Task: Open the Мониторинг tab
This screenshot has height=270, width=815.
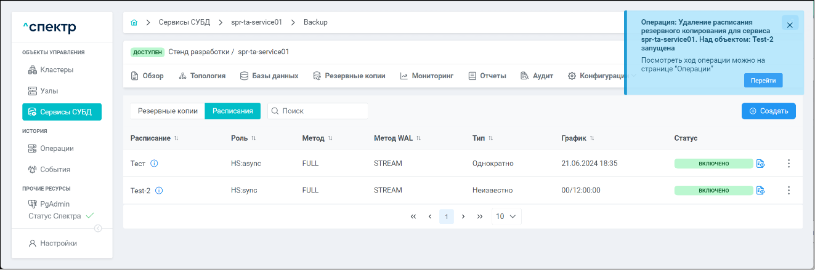Action: pyautogui.click(x=426, y=76)
